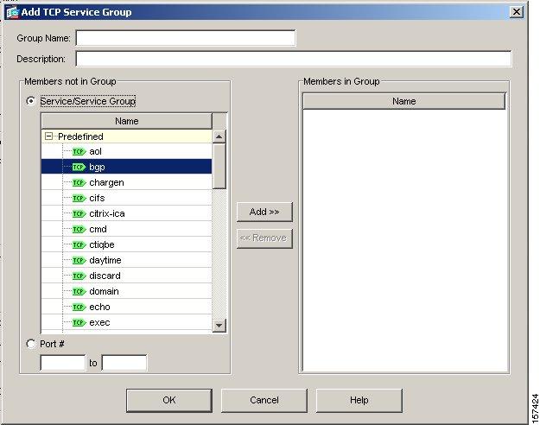Viewport: 540px width, 425px height.
Task: Click the application icon in title bar
Action: pos(12,12)
